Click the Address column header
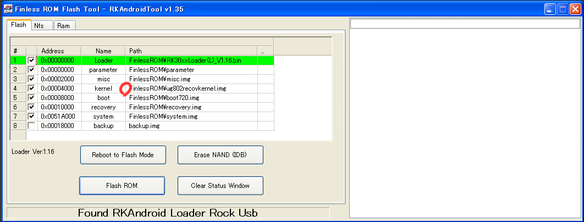The image size is (584, 222). click(x=59, y=51)
